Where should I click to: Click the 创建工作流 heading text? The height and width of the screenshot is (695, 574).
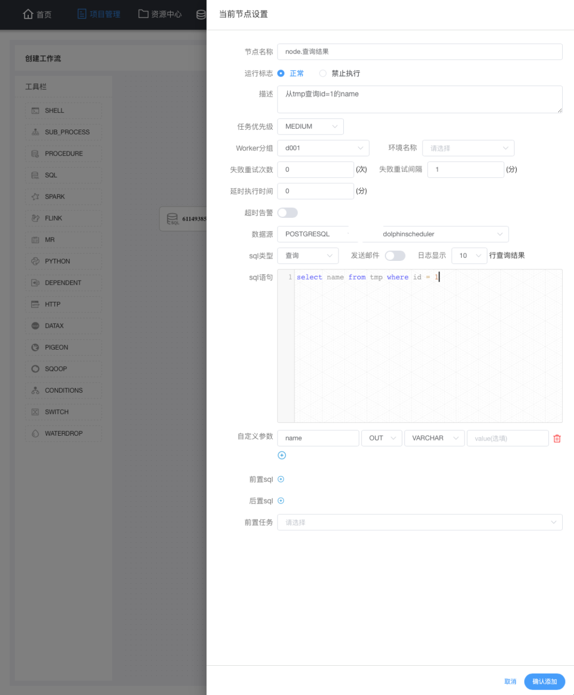[43, 58]
